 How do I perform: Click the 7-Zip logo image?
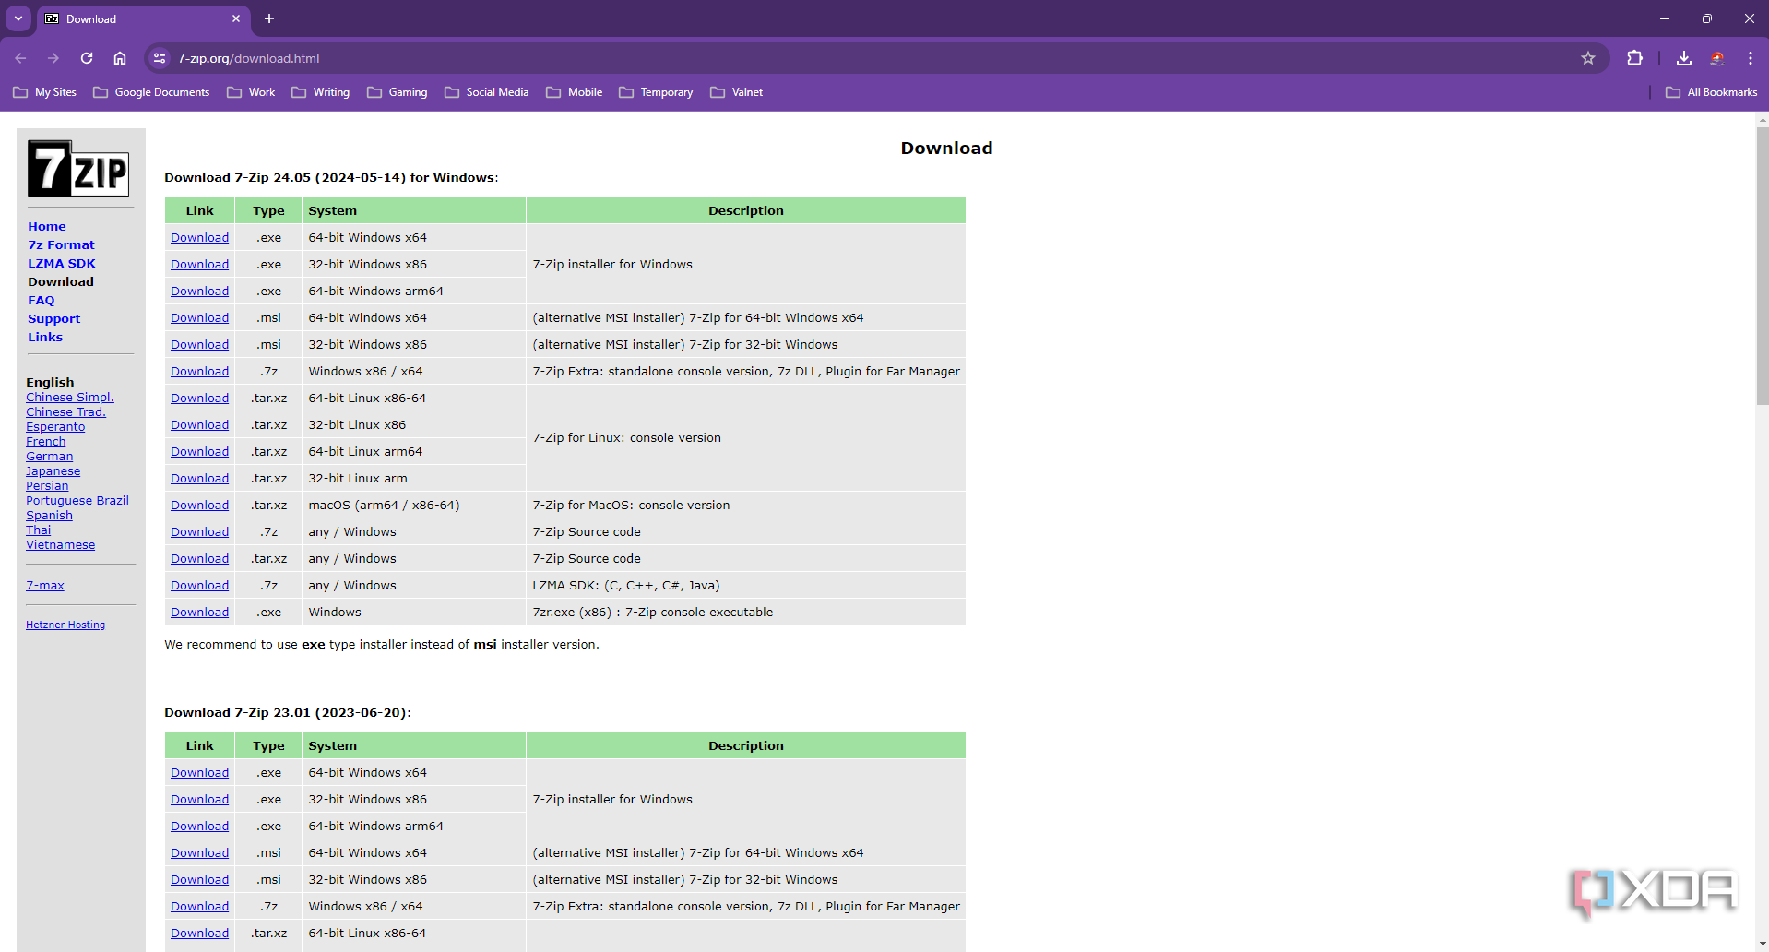pos(78,169)
